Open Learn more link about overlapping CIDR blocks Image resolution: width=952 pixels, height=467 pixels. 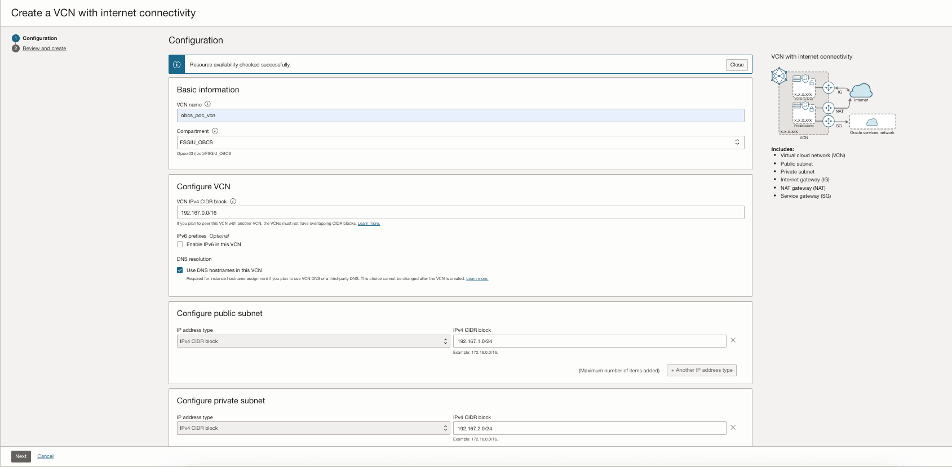pyautogui.click(x=369, y=224)
